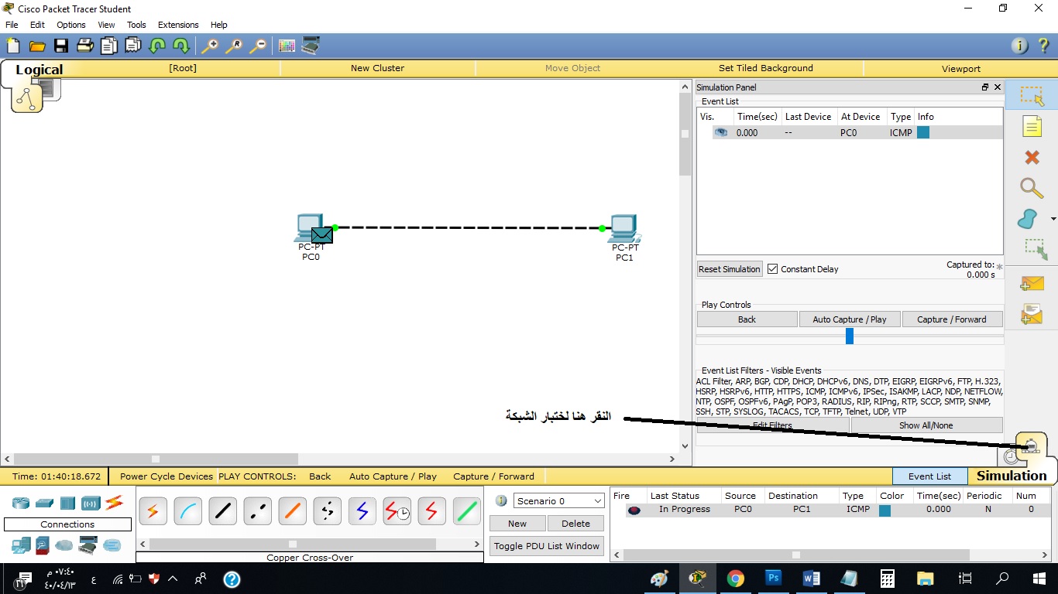Click PC1 in the workspace
1058x594 pixels.
624,227
